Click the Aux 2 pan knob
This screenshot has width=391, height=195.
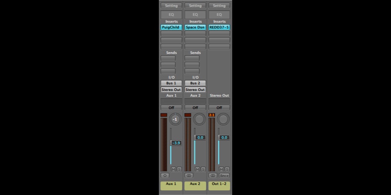pos(199,119)
